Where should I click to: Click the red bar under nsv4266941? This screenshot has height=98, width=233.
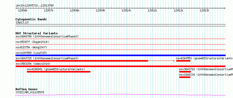point(59,72)
